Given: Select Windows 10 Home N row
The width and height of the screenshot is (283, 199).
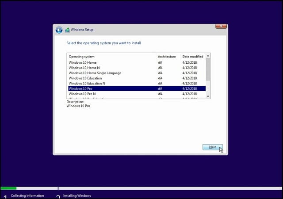Looking at the screenshot, I should (x=137, y=68).
